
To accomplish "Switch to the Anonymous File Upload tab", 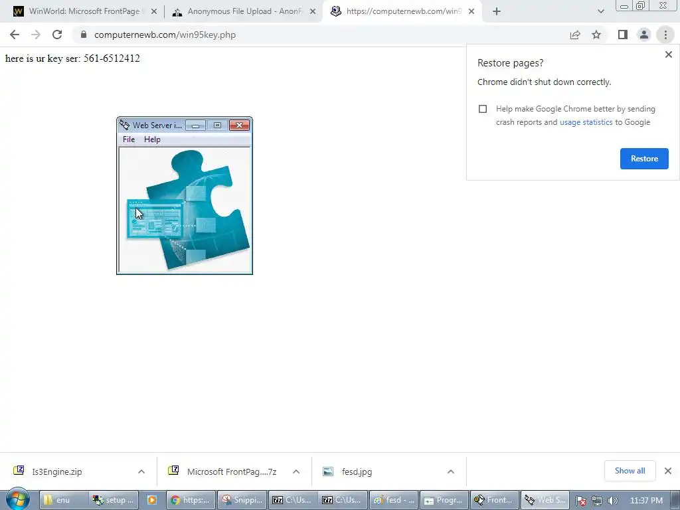I will coord(244,11).
